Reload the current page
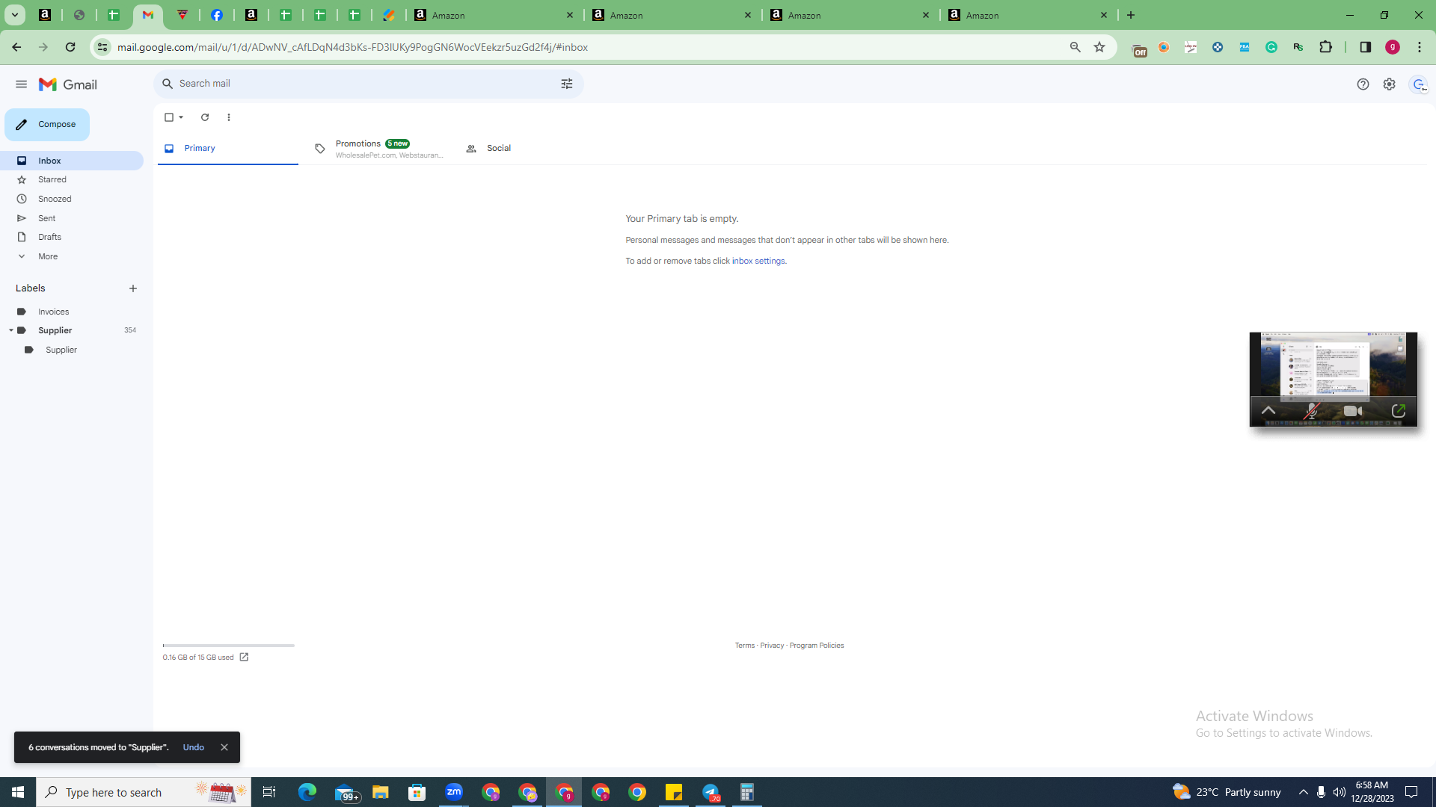The width and height of the screenshot is (1436, 807). [x=70, y=47]
